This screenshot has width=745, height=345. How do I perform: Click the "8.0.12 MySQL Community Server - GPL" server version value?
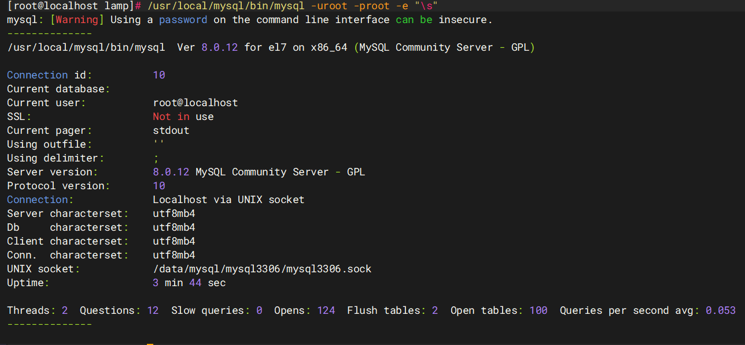click(x=259, y=172)
